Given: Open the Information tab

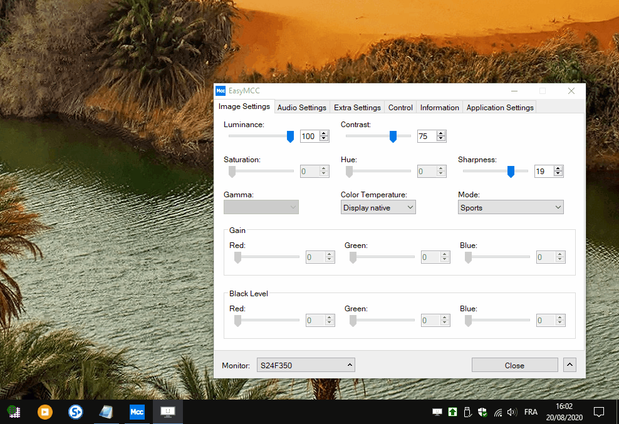Looking at the screenshot, I should coord(439,107).
